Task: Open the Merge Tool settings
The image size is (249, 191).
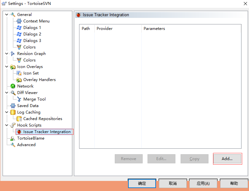Action: (34, 99)
